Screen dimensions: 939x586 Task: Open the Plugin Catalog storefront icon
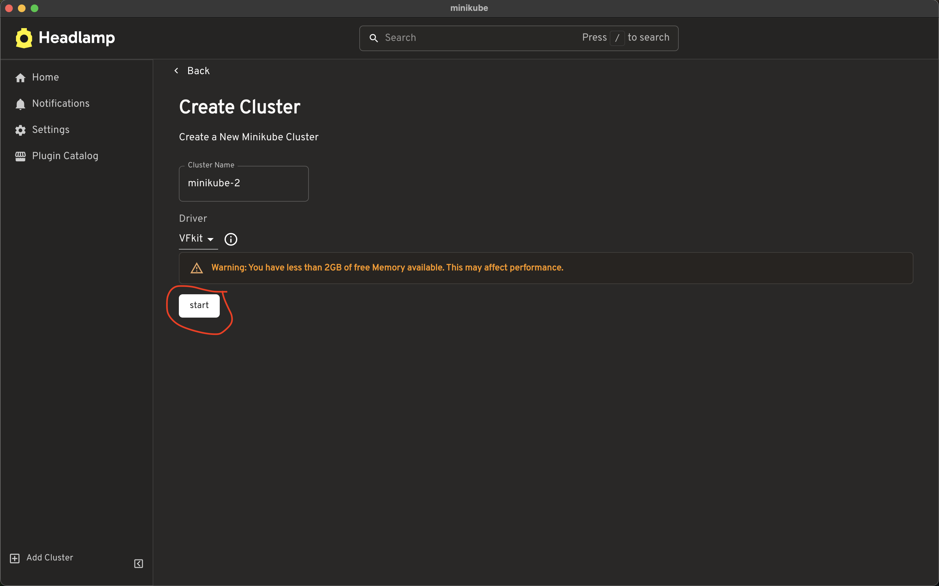[x=20, y=156]
